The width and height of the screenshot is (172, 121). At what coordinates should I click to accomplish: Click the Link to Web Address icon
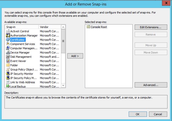pos(8,82)
